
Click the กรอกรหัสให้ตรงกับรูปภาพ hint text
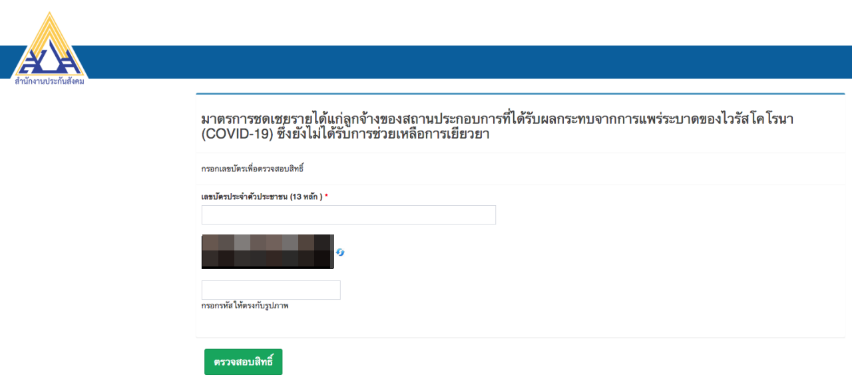245,306
